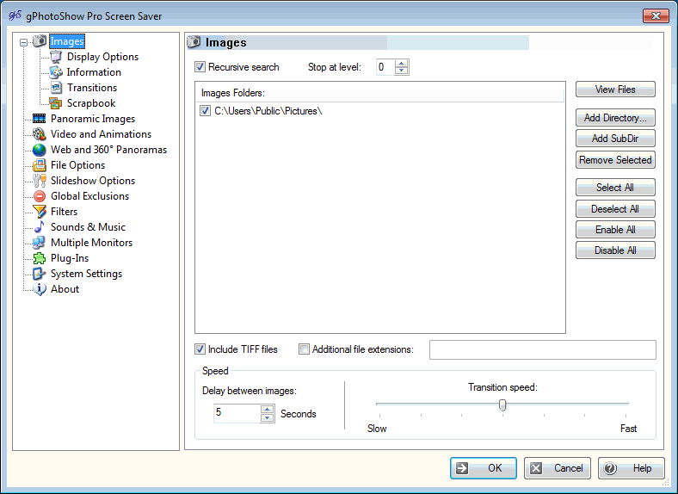
Task: Open Global Exclusions settings
Action: [89, 196]
